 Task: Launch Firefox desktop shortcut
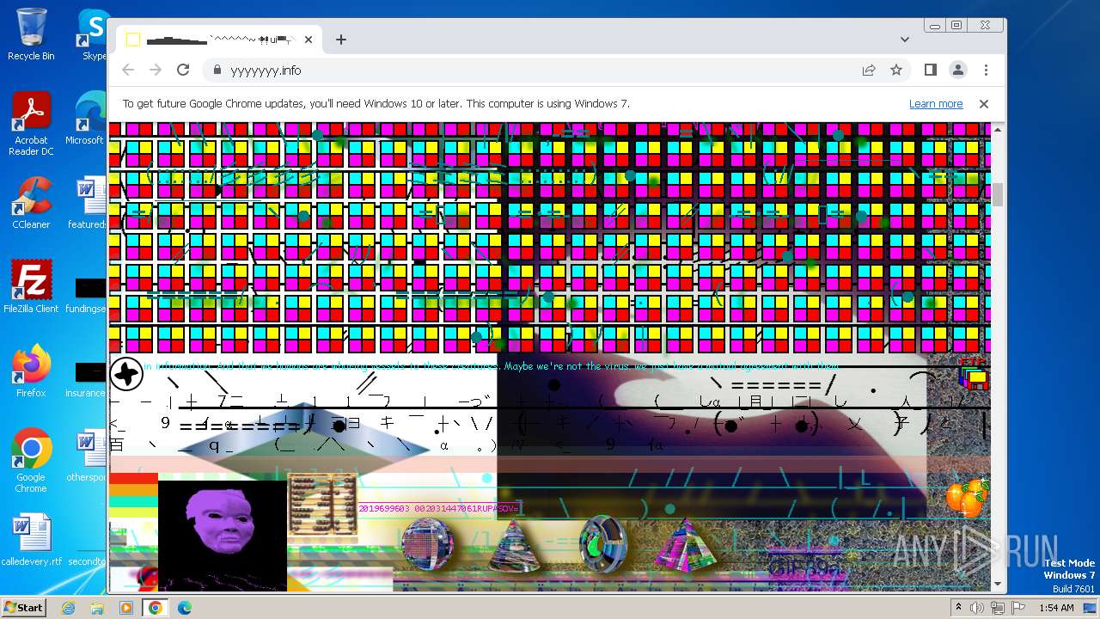coord(31,371)
